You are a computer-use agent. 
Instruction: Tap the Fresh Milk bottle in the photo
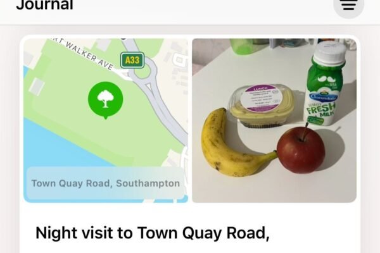pos(322,85)
